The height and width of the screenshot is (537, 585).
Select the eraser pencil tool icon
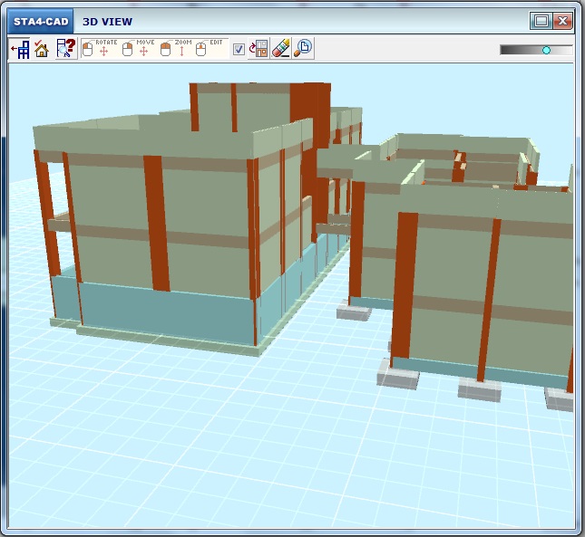click(281, 50)
